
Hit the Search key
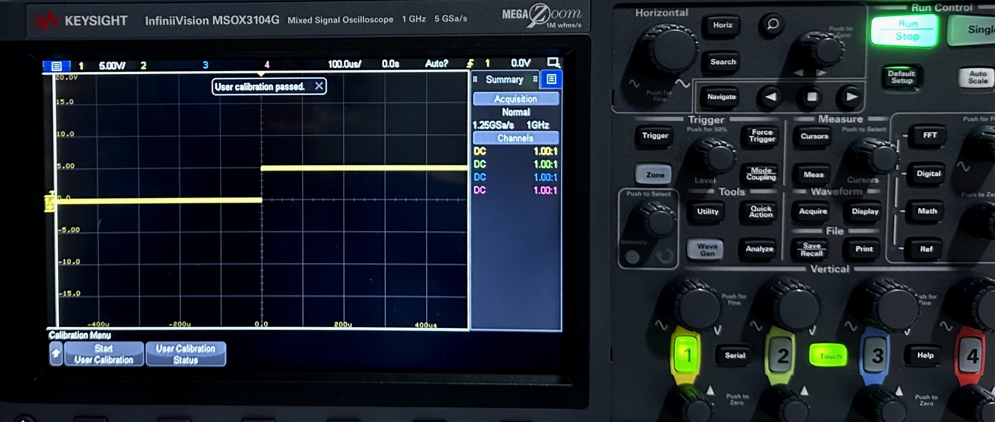coord(722,62)
